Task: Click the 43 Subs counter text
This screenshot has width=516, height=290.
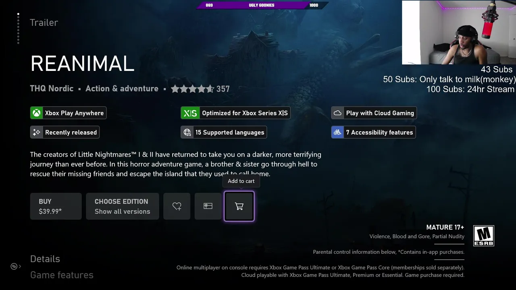Action: [497, 70]
